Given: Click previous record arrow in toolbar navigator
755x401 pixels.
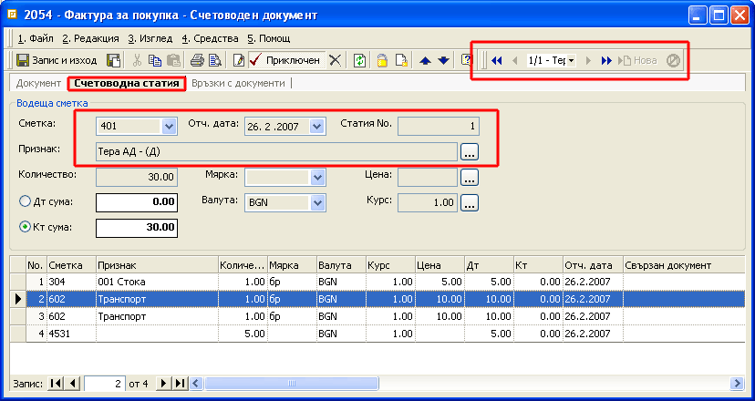Looking at the screenshot, I should pos(514,61).
